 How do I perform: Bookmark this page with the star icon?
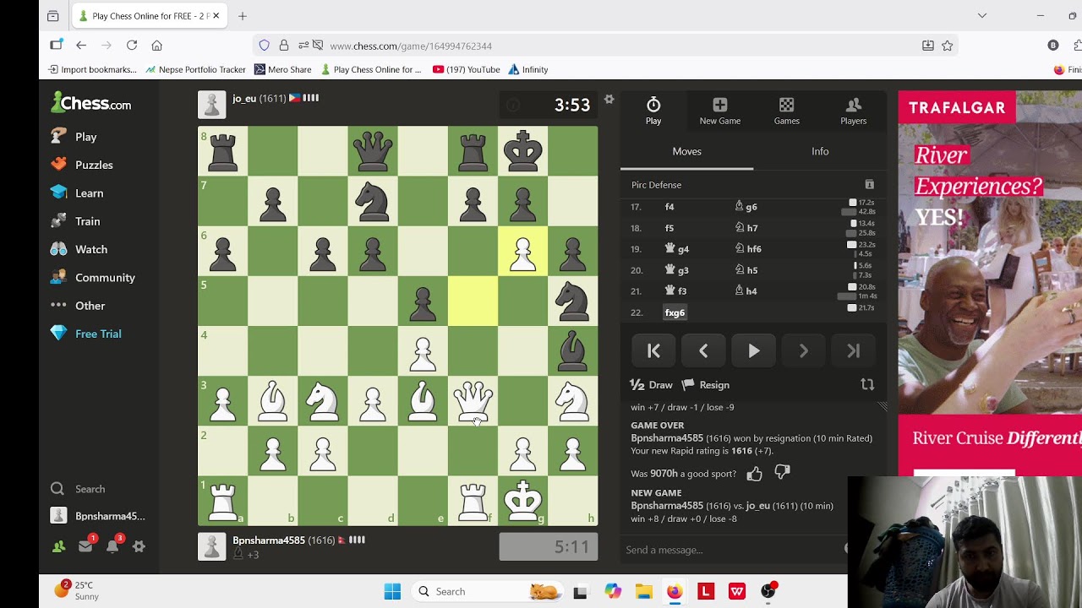(948, 46)
